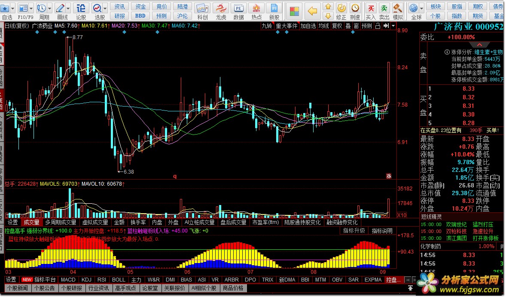Toggle 复权 price adjustment

337,26
